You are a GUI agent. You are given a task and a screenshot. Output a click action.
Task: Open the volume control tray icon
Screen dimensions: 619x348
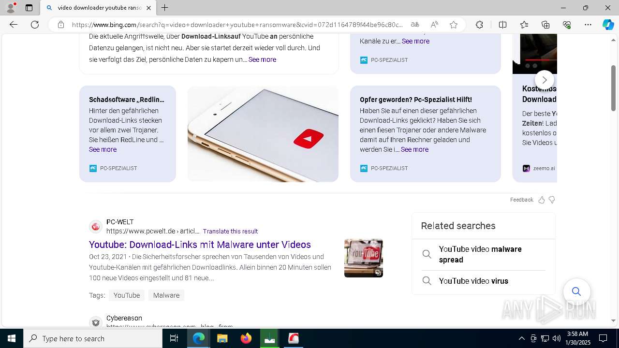[556, 338]
